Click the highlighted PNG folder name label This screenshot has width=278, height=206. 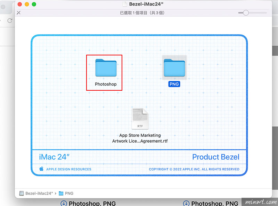(174, 84)
